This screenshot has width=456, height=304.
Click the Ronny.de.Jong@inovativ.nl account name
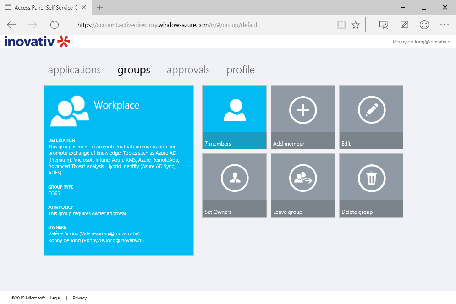click(422, 42)
